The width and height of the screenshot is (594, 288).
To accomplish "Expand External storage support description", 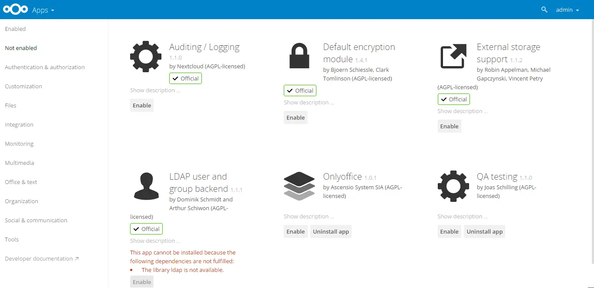I will click(x=463, y=111).
